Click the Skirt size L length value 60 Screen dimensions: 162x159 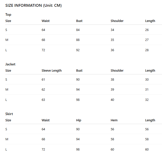(147, 150)
